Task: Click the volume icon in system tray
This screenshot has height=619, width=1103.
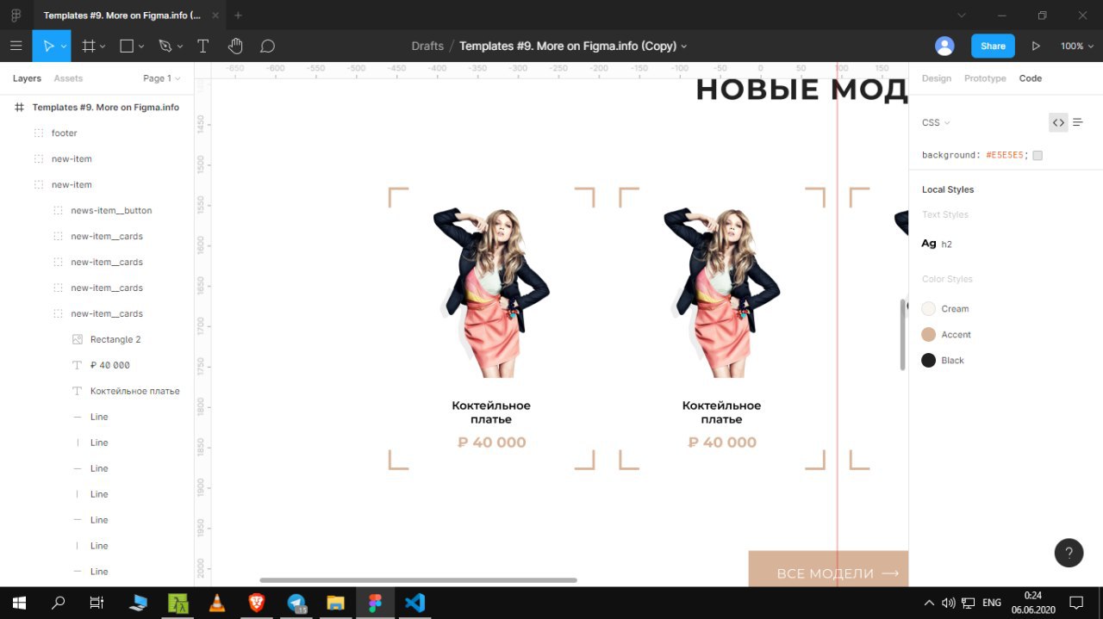Action: [x=949, y=603]
